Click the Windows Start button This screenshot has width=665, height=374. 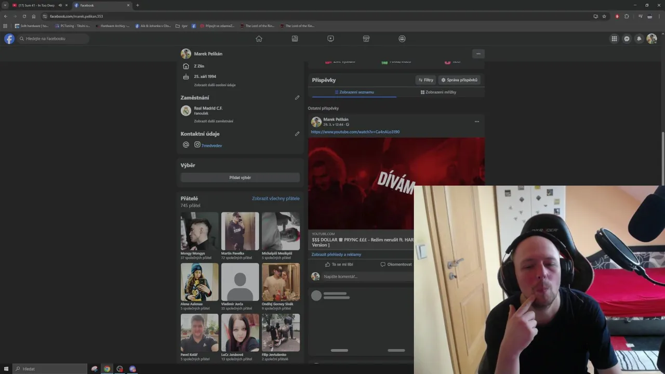click(x=5, y=369)
